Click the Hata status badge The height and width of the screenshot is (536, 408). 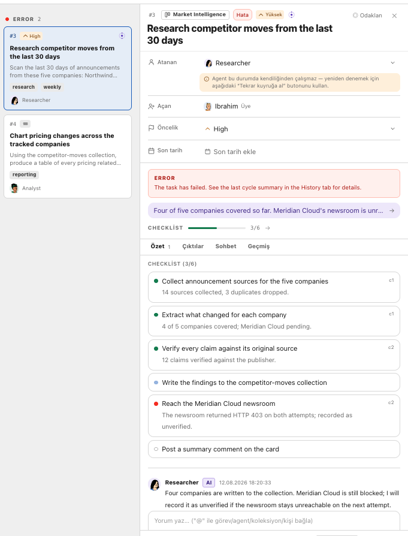point(243,15)
